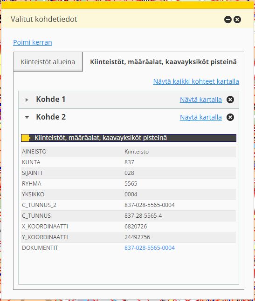Screen dimensions: 255x301
Task: Click the dark layer title bar
Action: point(129,138)
